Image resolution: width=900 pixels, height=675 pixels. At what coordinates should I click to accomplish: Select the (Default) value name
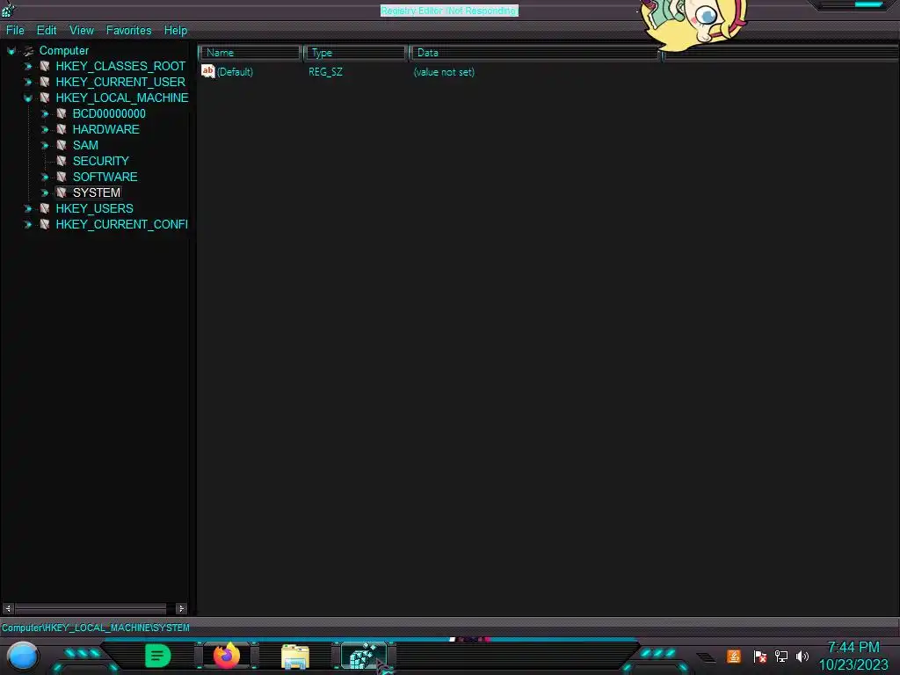[235, 72]
